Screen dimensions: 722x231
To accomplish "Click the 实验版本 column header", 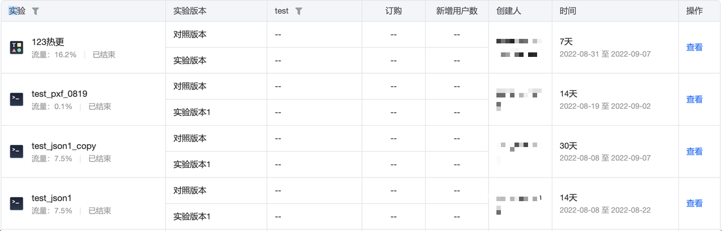I will click(x=189, y=11).
